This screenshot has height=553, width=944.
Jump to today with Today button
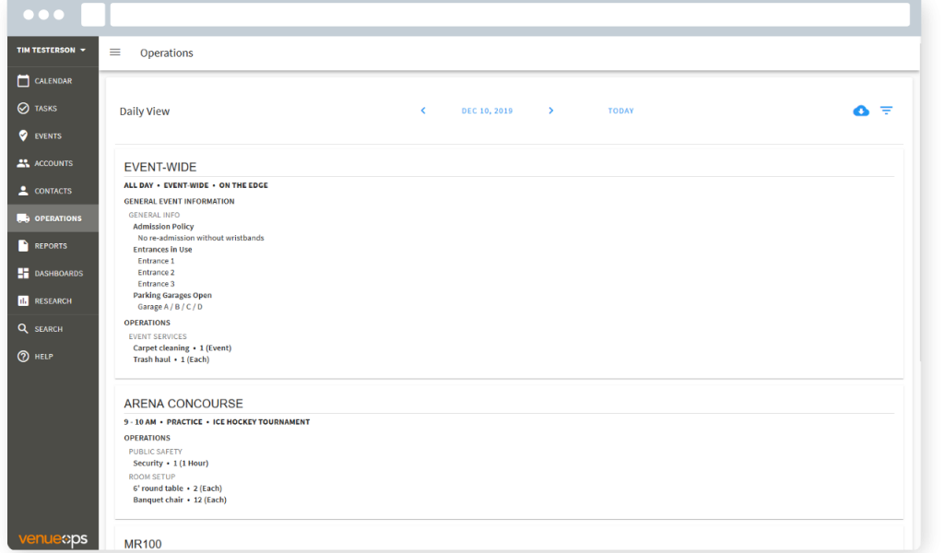(x=620, y=111)
